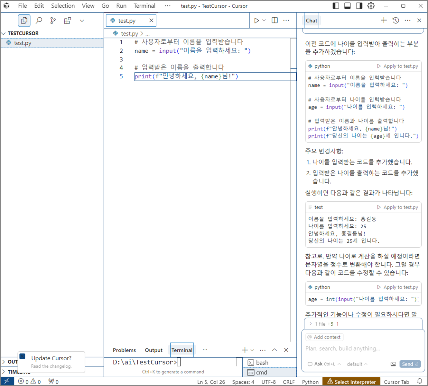Close the Chat pane
Image resolution: width=428 pixels, height=386 pixels.
419,20
